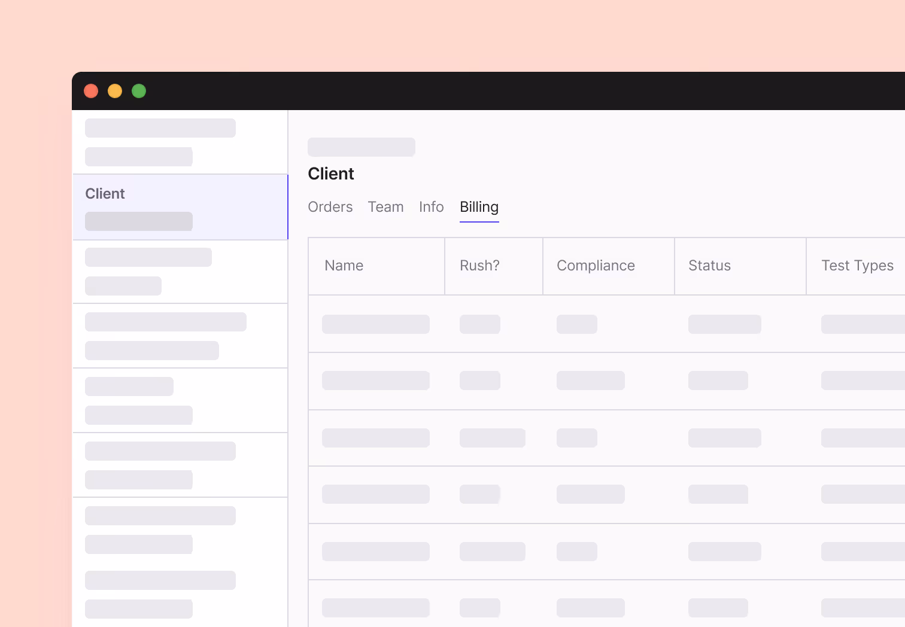Click the Client page heading

[331, 174]
